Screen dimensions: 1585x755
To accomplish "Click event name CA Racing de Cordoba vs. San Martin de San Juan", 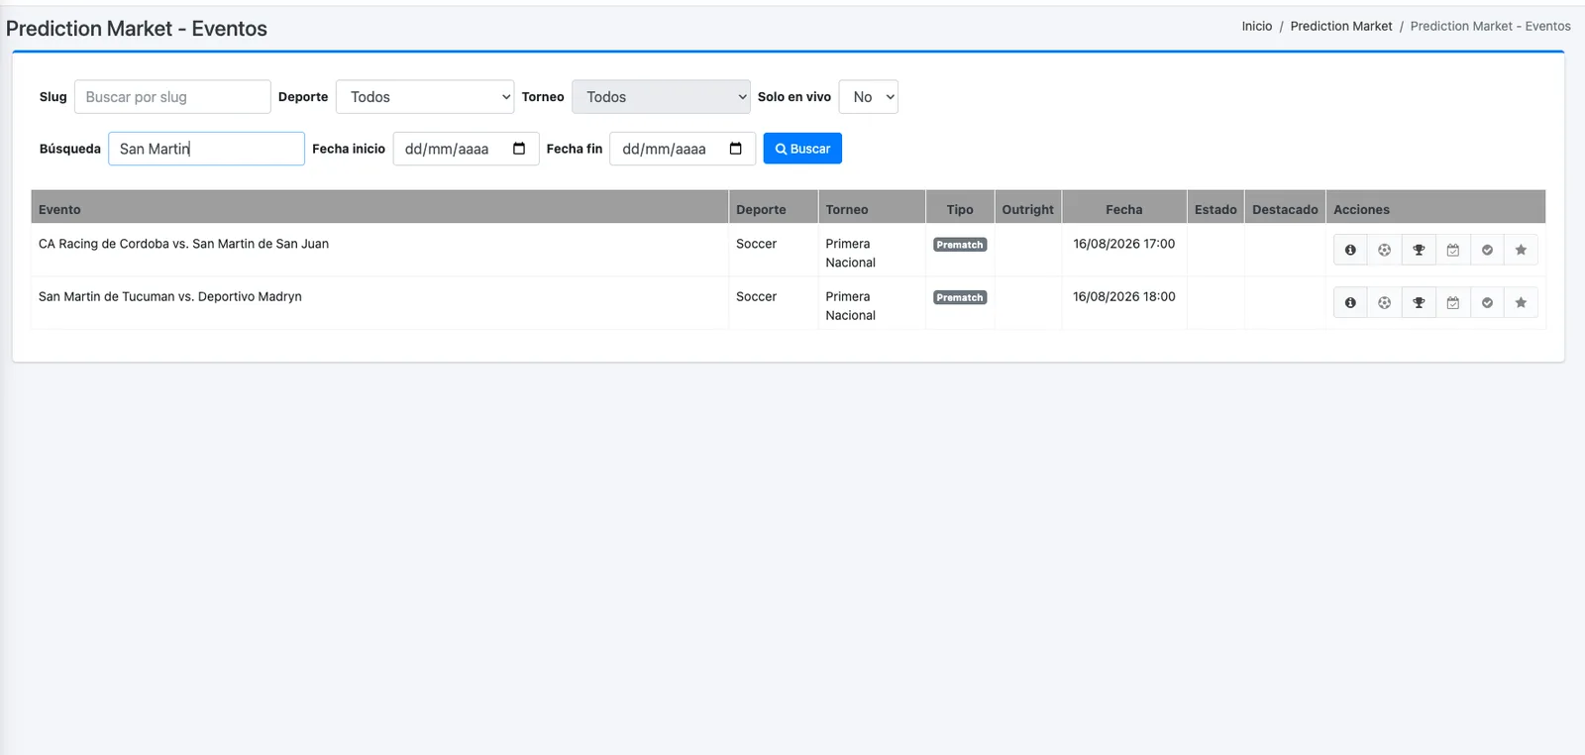I will [x=183, y=244].
